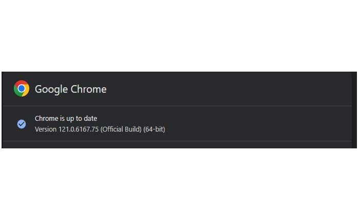Click the dark strip at panel's right edge
Image resolution: width=359 pixels, height=220 pixels.
click(354, 109)
